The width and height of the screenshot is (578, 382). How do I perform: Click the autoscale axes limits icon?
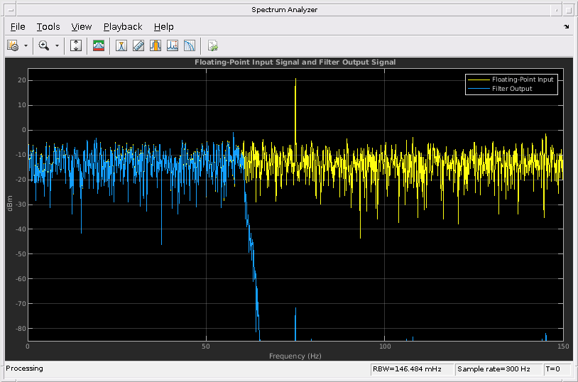coord(77,45)
